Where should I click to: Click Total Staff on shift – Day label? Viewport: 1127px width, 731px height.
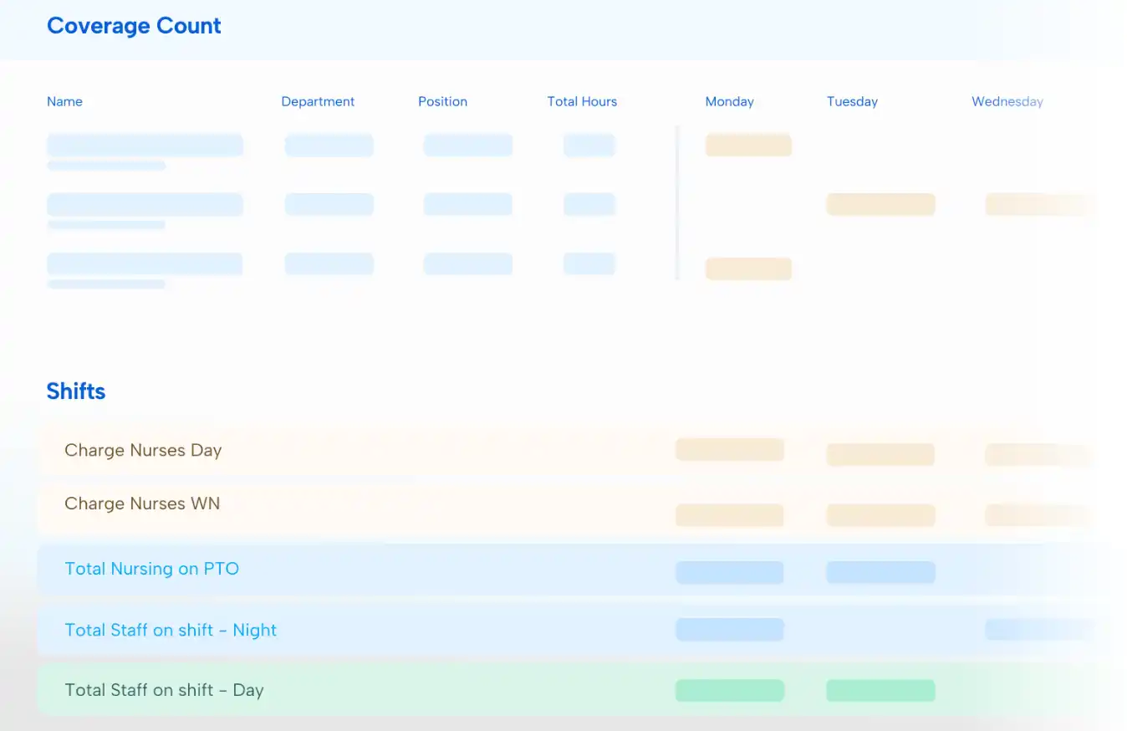point(164,690)
